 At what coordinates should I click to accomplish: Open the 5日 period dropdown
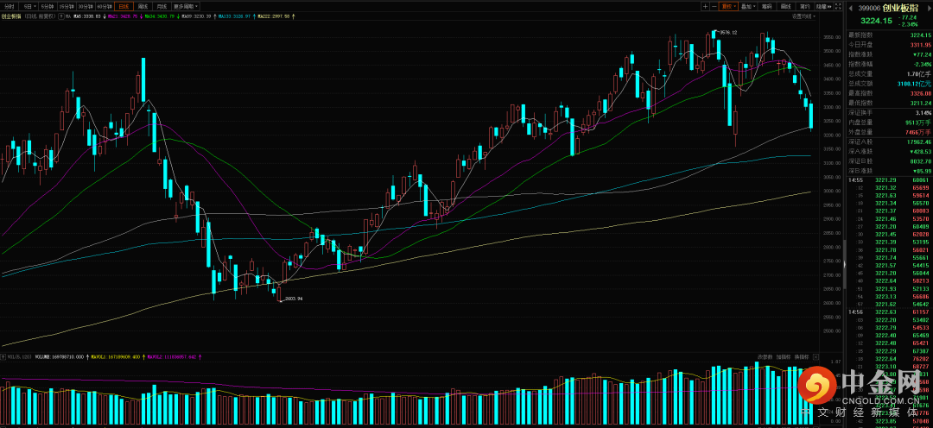pyautogui.click(x=29, y=7)
